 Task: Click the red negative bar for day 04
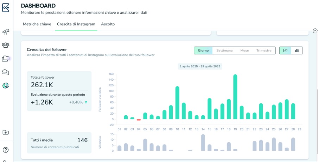coord(139,120)
